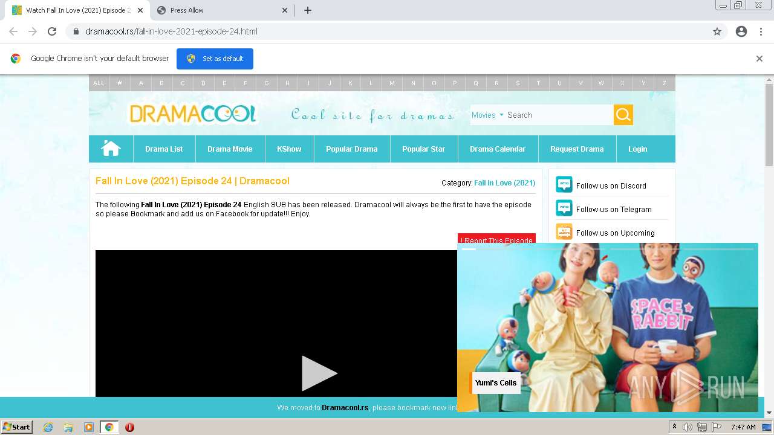This screenshot has width=774, height=435.
Task: Click the DRAMACOOL site logo
Action: [x=193, y=114]
